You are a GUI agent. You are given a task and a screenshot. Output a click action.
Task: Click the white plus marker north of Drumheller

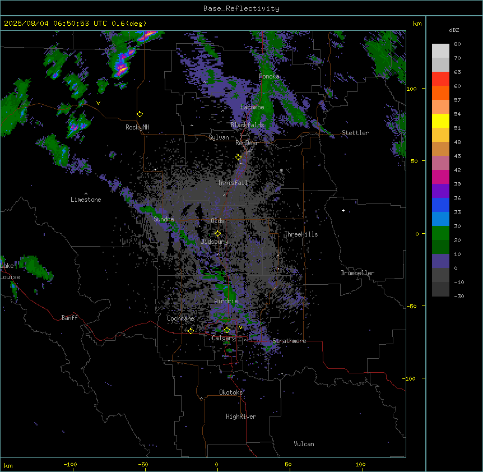(x=343, y=210)
